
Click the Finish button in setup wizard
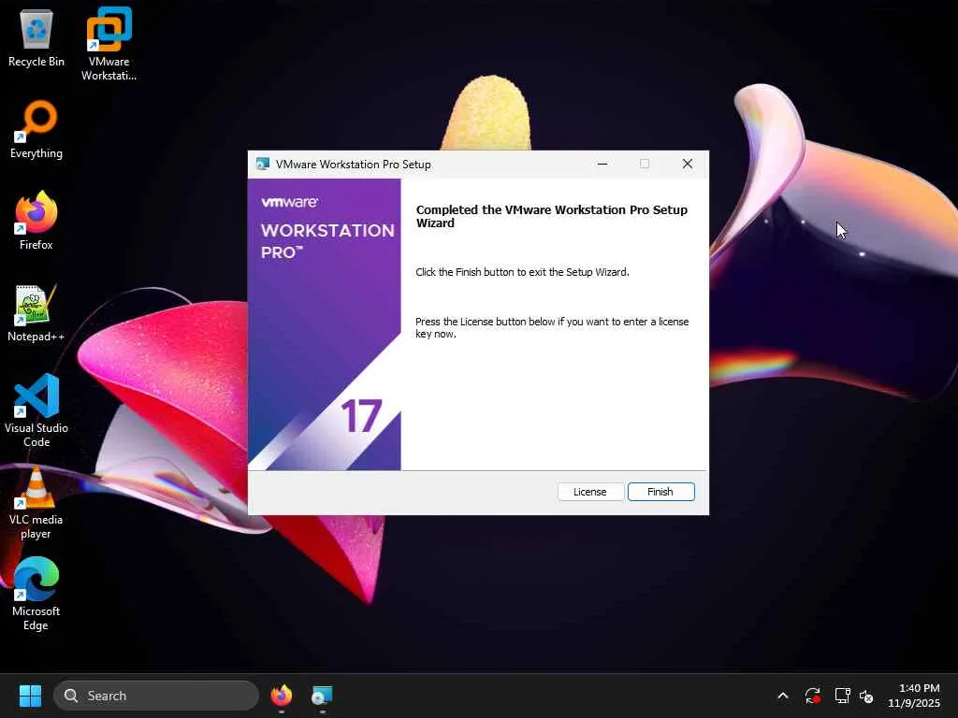(x=661, y=492)
